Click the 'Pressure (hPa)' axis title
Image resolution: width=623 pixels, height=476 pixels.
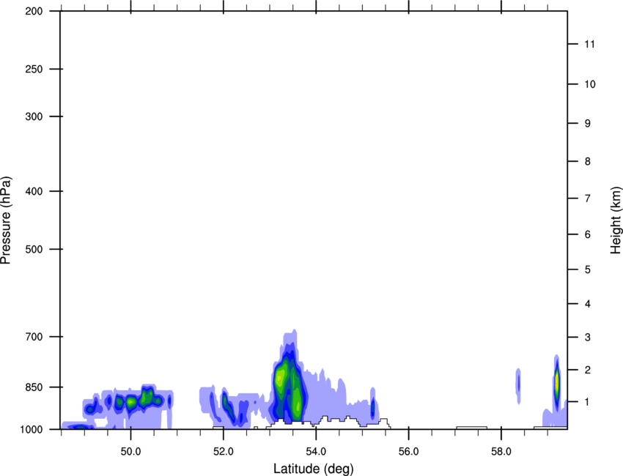6,220
